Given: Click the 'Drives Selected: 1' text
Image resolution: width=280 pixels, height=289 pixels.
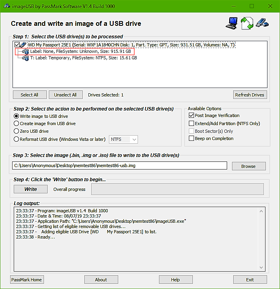Looking at the screenshot, I should tap(106, 95).
